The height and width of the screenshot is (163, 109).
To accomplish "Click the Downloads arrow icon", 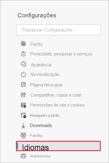I will 23,125.
